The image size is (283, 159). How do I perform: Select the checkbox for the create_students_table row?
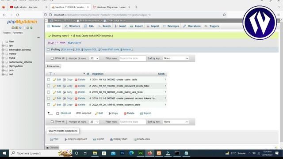(49, 105)
